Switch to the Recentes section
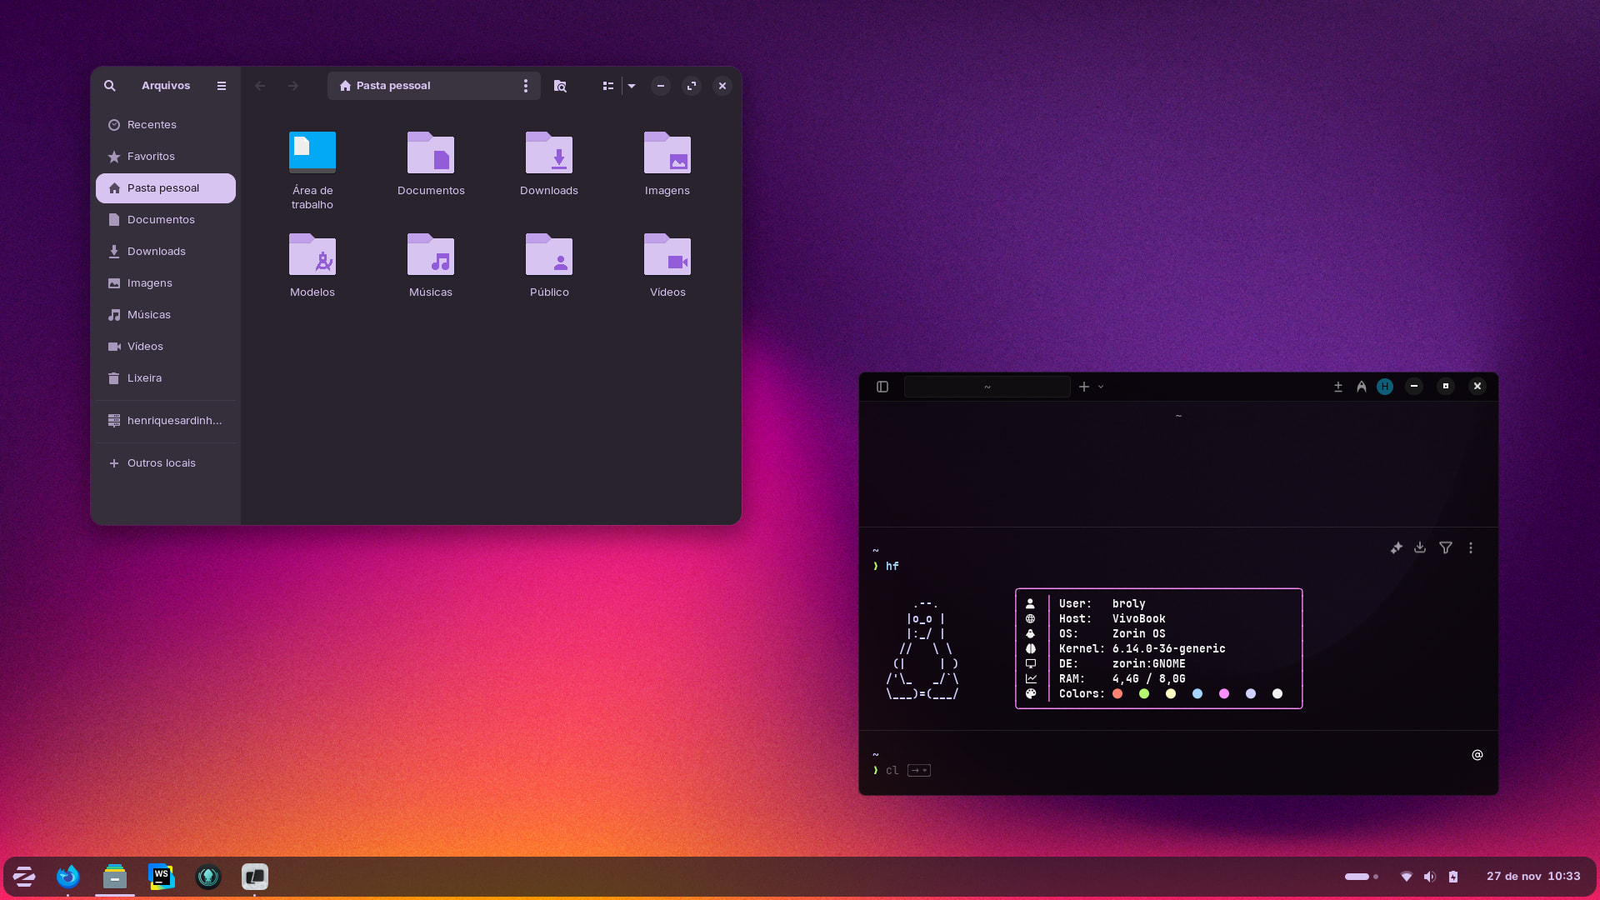Viewport: 1600px width, 900px height. [152, 124]
